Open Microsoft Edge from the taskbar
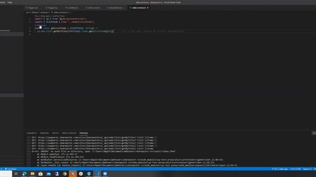Screen dimensions: 316x177 click(24, 174)
